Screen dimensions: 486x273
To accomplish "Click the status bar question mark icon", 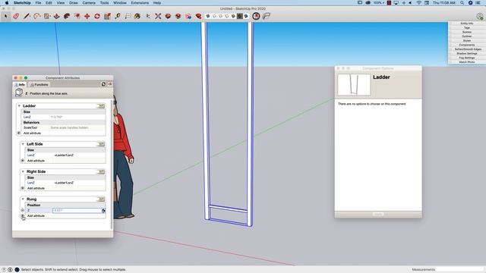I will click(x=4, y=270).
